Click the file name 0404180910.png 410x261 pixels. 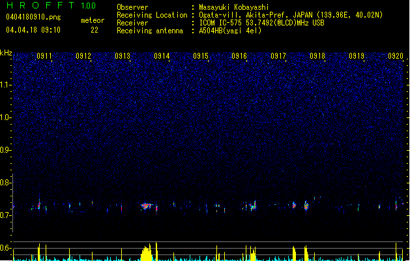pyautogui.click(x=33, y=17)
